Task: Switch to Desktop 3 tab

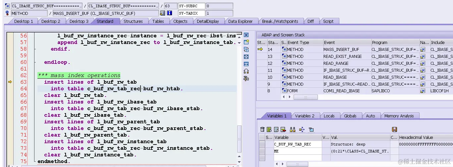Action: click(79, 21)
